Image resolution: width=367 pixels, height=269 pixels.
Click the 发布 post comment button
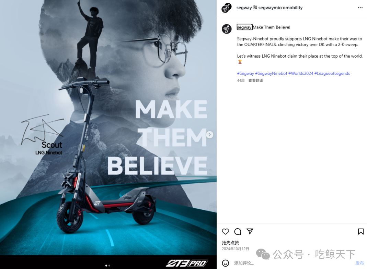pyautogui.click(x=359, y=263)
